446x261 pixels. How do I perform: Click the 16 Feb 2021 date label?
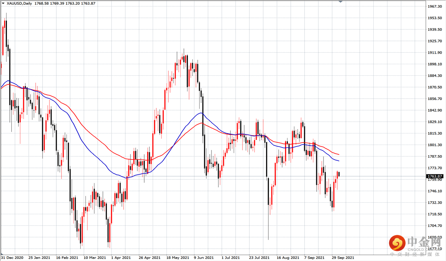pos(67,258)
